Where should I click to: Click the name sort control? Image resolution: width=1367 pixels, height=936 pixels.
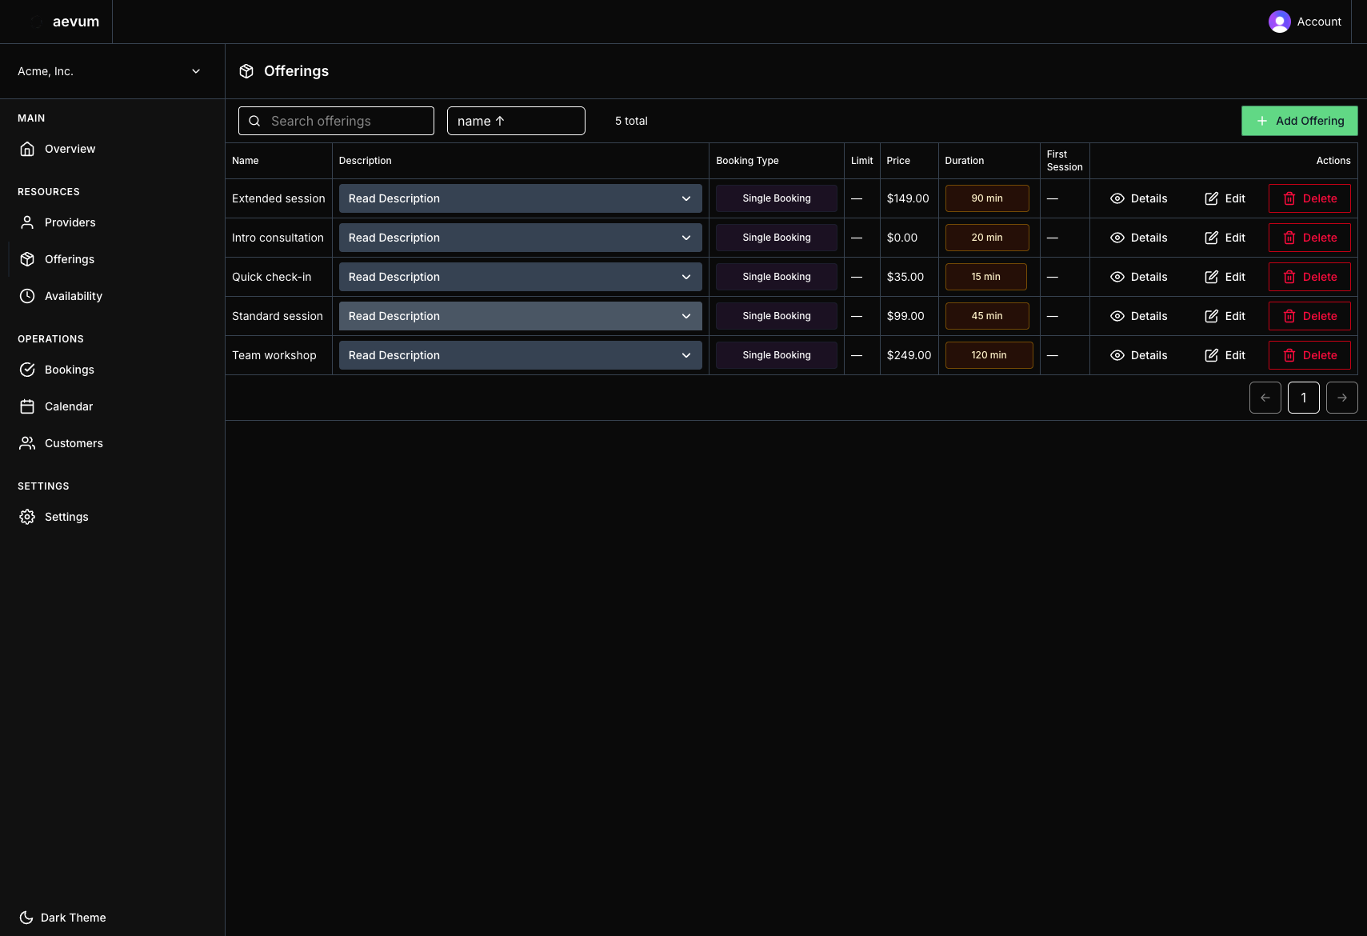coord(516,121)
